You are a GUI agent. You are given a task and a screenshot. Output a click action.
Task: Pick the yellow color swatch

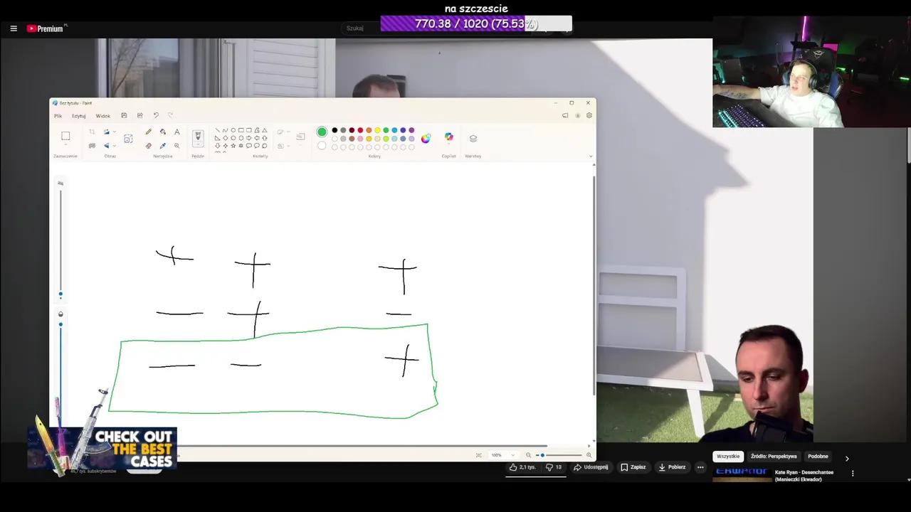click(x=377, y=130)
